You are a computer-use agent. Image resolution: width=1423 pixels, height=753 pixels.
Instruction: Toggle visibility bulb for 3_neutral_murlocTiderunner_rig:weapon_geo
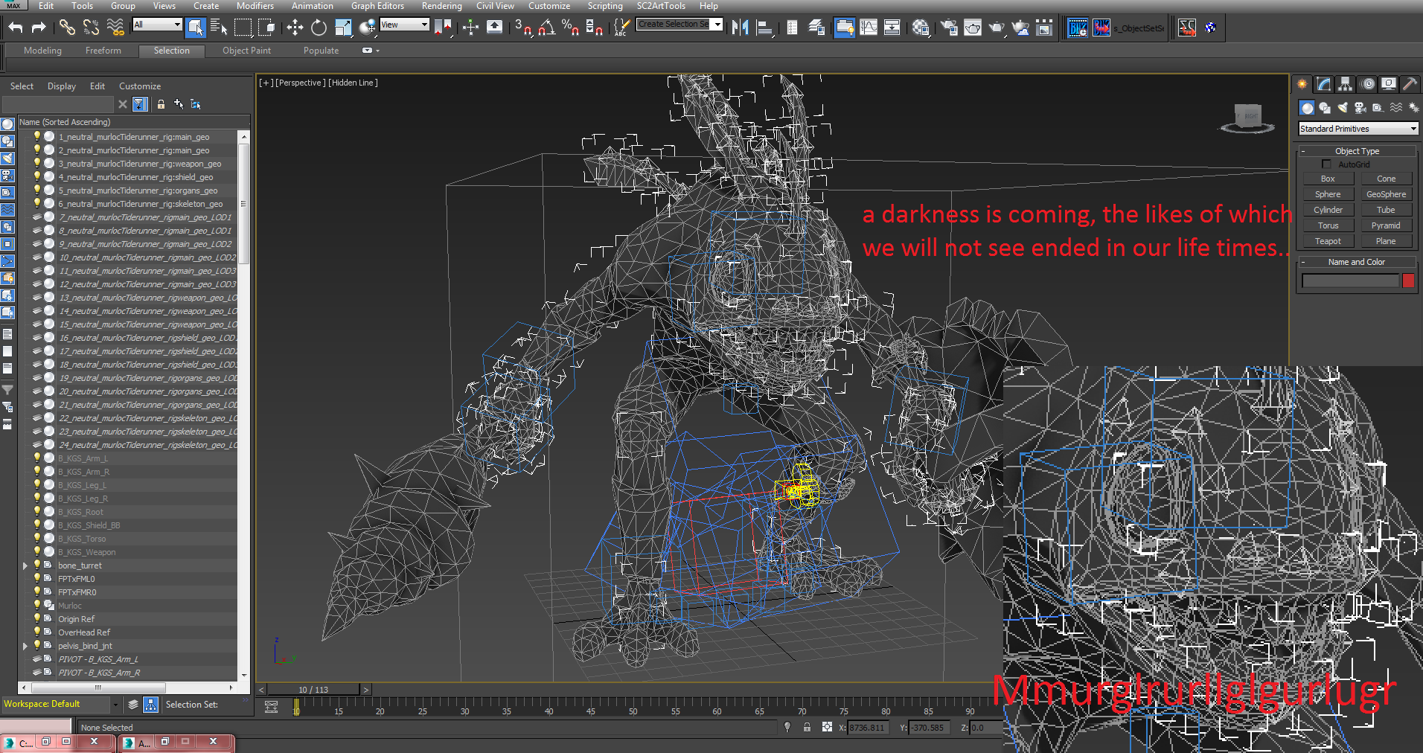pyautogui.click(x=36, y=163)
